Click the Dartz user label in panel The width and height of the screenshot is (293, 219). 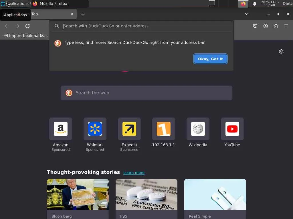click(287, 3)
